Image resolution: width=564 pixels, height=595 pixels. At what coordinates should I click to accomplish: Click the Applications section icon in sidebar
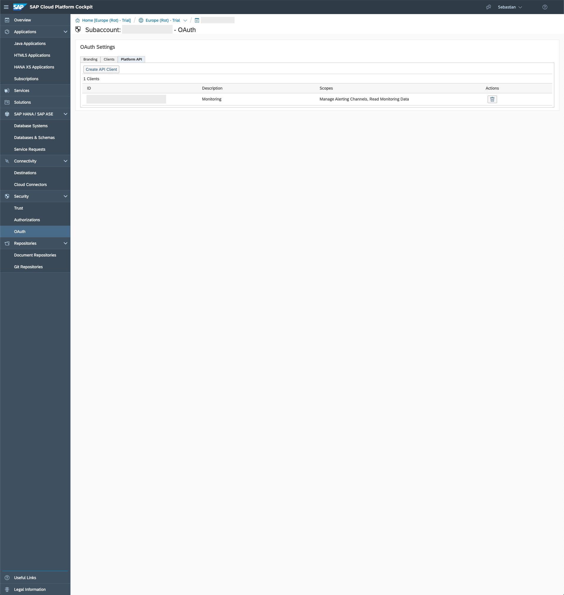(x=7, y=32)
